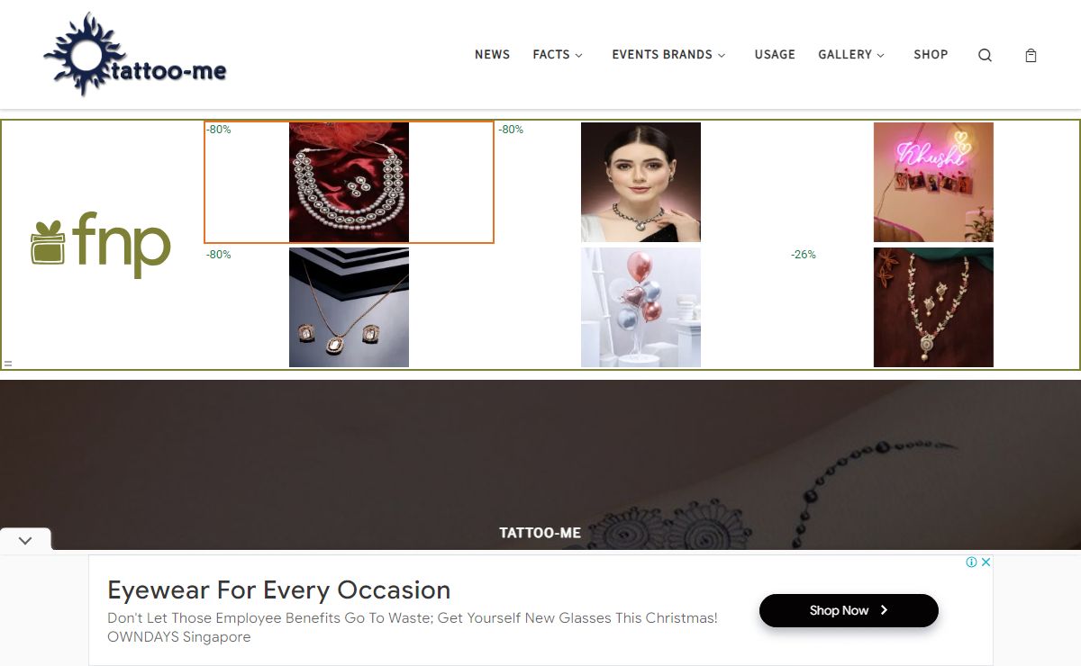Expand the GALLERY dropdown menu

(851, 55)
